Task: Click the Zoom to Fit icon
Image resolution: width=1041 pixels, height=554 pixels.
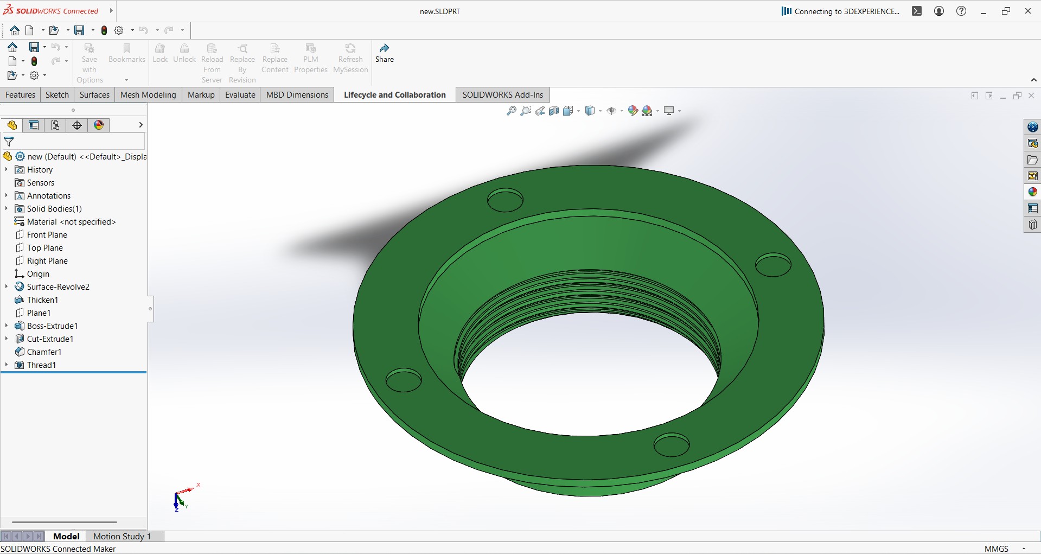Action: 511,111
